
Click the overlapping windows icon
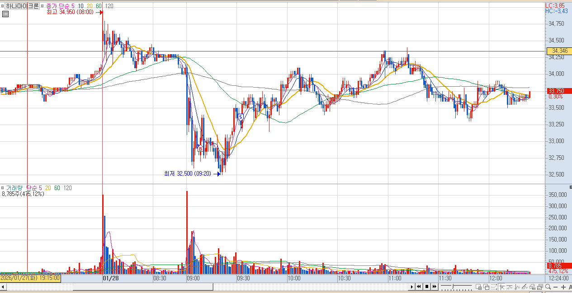pos(486,287)
